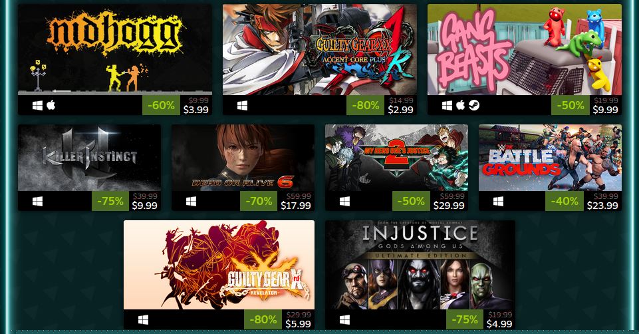Open My Hero One's Justice 2 tile
The width and height of the screenshot is (639, 334).
(x=396, y=158)
